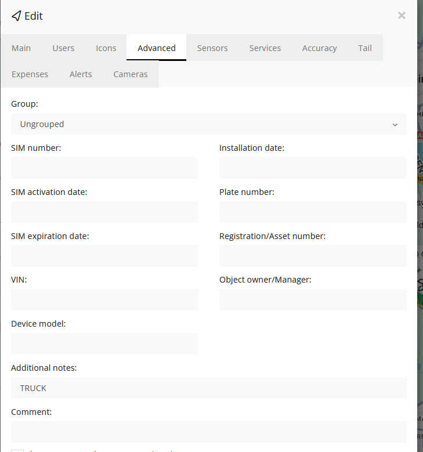Focus the VIN input field
Viewport: 423px width, 452px height.
tap(104, 300)
